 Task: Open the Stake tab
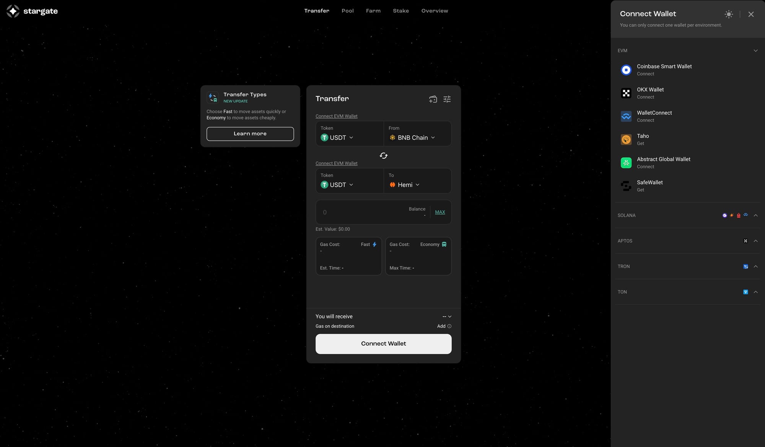click(x=400, y=11)
